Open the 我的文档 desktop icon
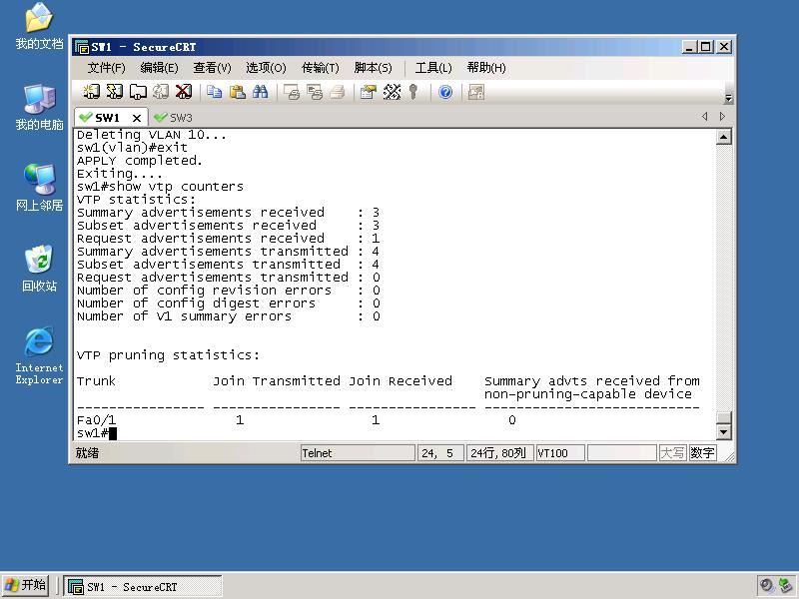The width and height of the screenshot is (799, 599). (39, 27)
